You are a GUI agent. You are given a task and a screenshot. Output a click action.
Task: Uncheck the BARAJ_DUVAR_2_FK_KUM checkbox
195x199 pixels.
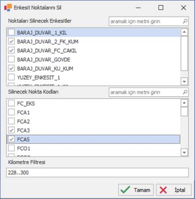pyautogui.click(x=11, y=41)
